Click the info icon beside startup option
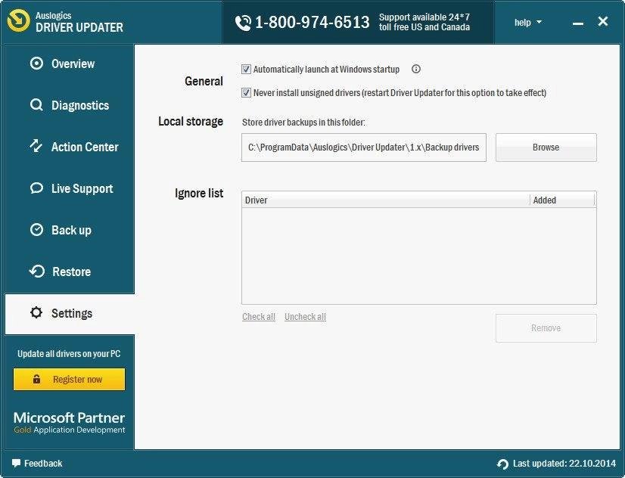 (x=415, y=69)
